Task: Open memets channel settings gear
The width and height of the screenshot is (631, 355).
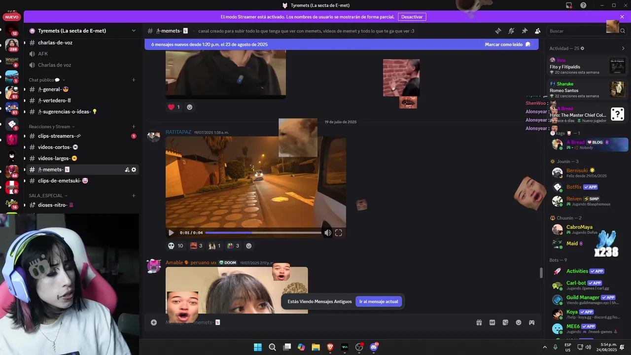Action: click(x=134, y=170)
